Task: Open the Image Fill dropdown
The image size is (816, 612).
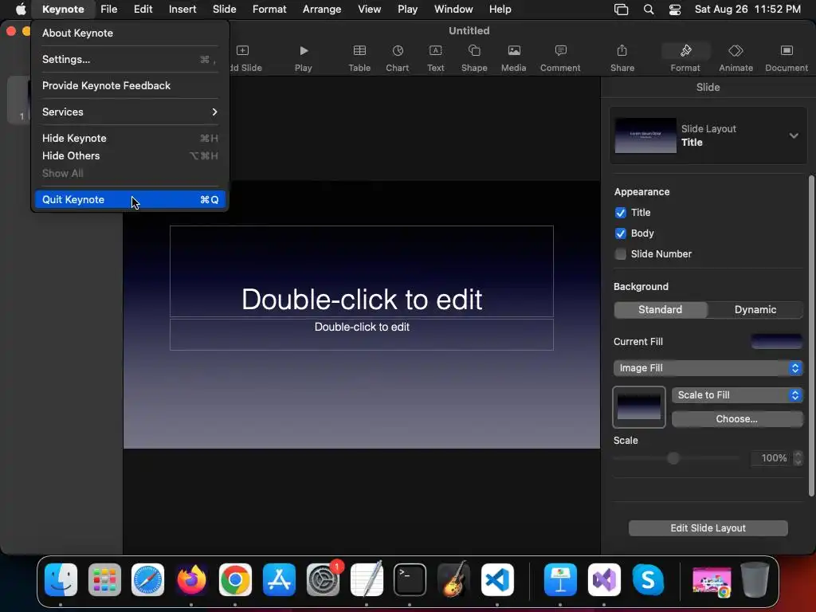Action: pyautogui.click(x=708, y=368)
